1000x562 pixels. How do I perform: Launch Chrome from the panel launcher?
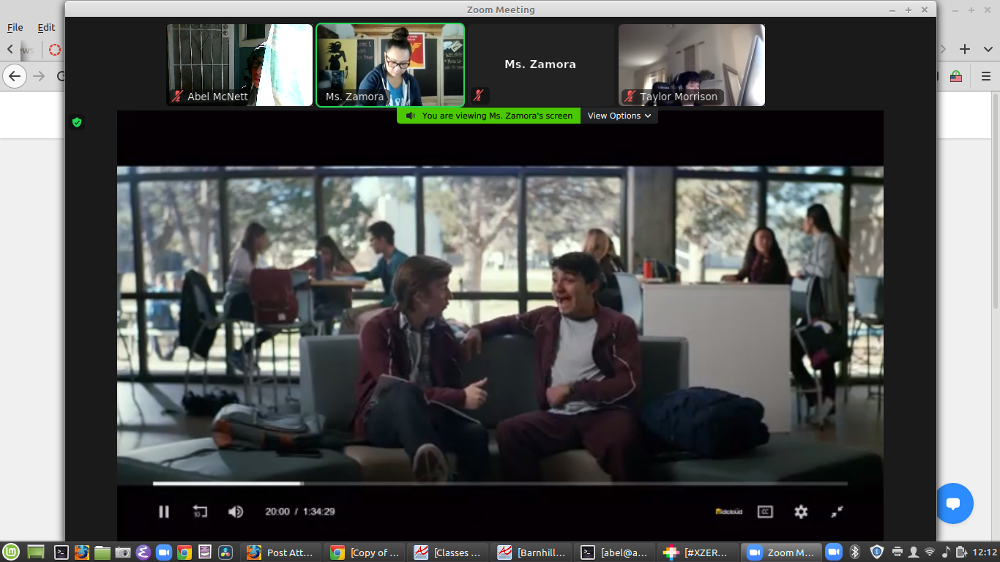[184, 552]
